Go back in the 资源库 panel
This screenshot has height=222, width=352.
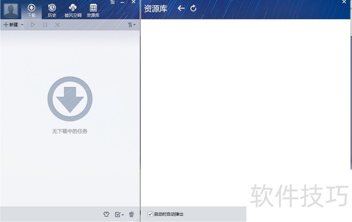(x=181, y=8)
